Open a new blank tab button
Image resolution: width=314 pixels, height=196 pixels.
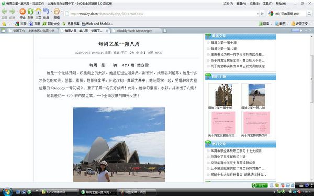click(165, 31)
